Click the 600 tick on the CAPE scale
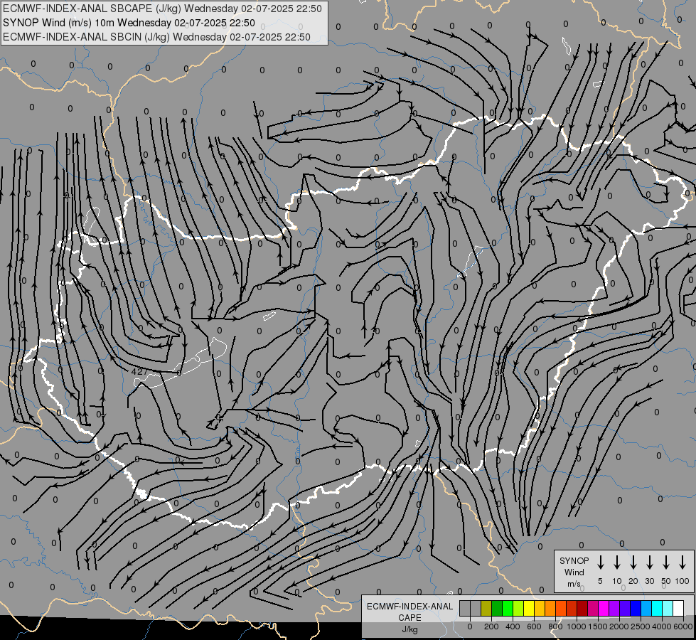The image size is (696, 640). tap(534, 626)
